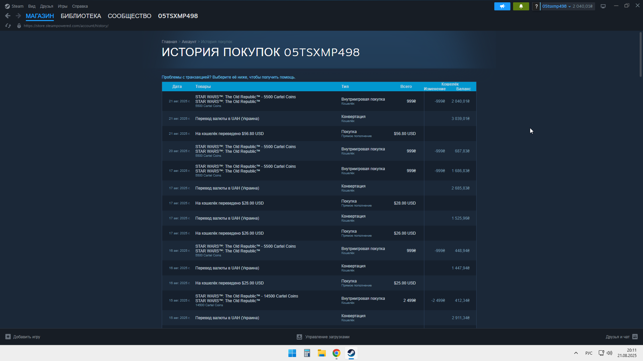
Task: Select the conversion row with balance 2 911,34₴
Action: (319, 318)
